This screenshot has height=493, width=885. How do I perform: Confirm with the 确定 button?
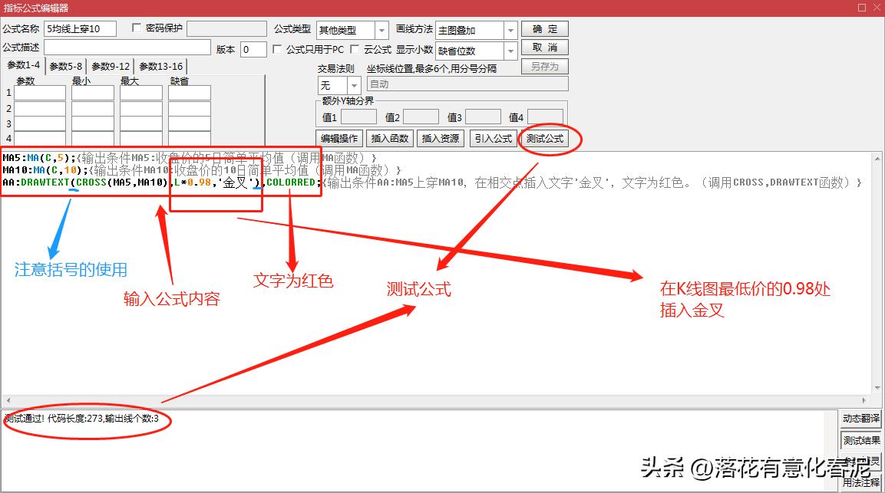(544, 28)
